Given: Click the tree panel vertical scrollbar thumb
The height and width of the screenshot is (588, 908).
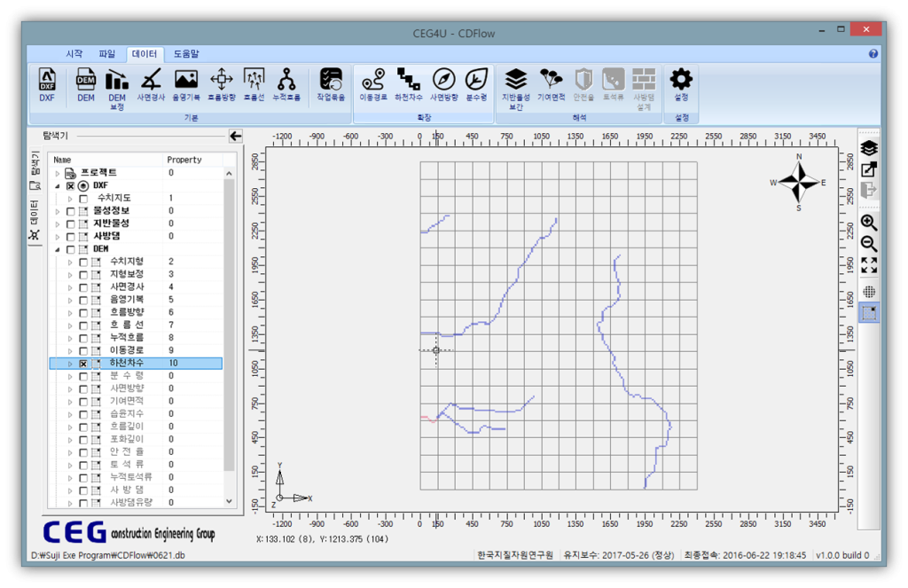Looking at the screenshot, I should point(230,325).
